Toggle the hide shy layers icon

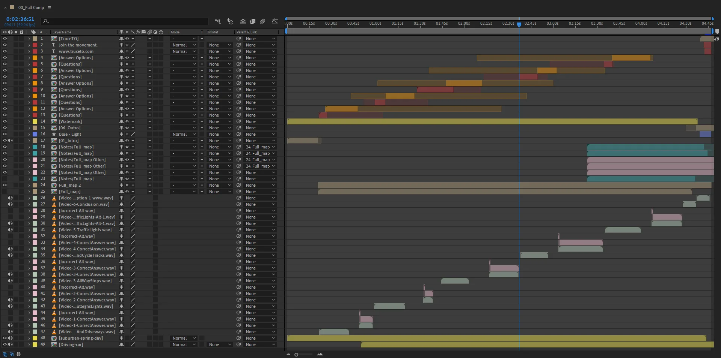click(243, 21)
